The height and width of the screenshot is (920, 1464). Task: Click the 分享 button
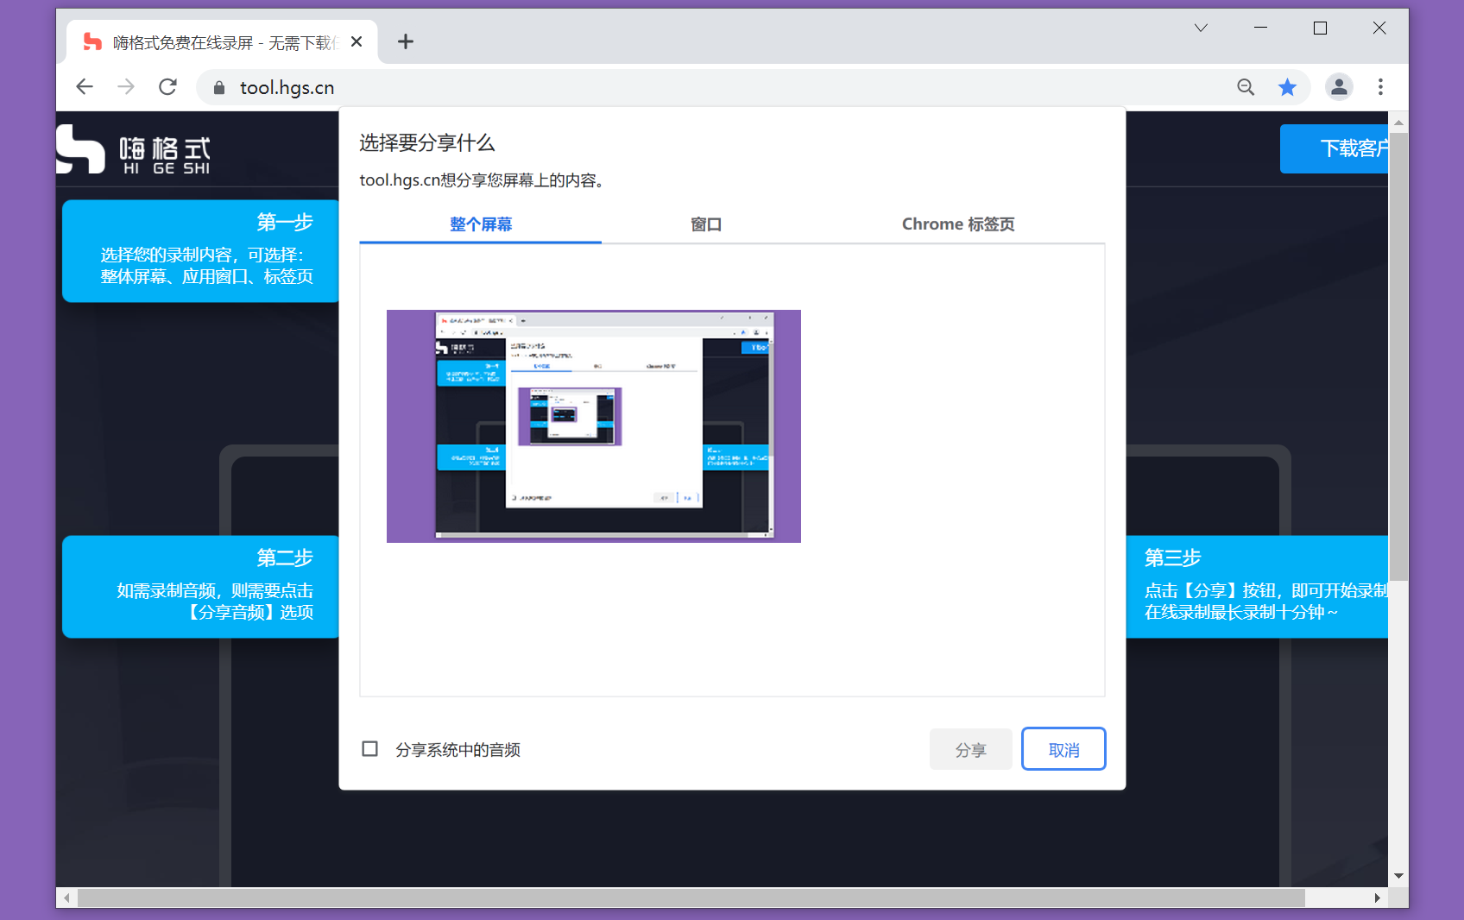point(970,749)
